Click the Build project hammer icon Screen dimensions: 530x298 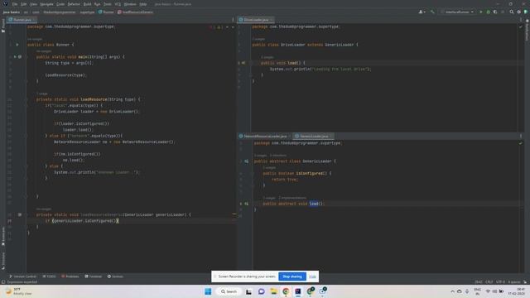[432, 12]
